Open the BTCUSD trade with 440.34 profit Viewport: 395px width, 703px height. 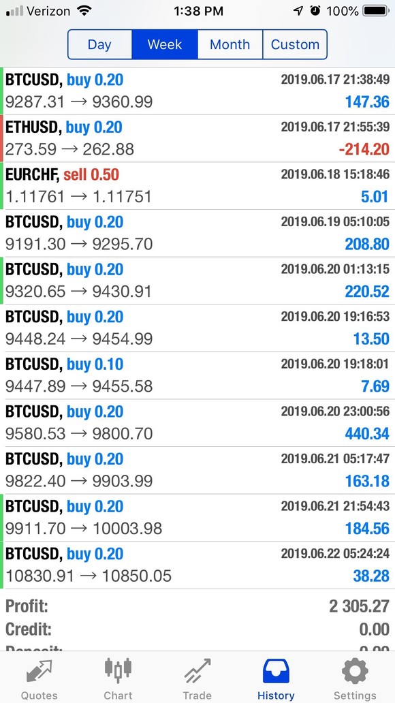(x=197, y=423)
